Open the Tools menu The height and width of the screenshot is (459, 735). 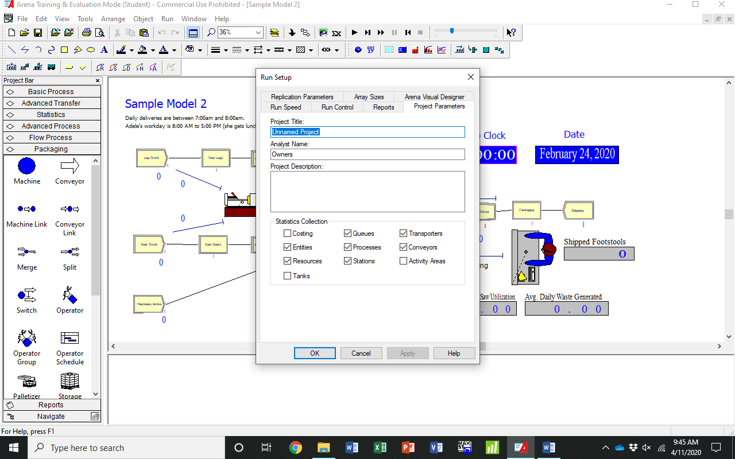pos(85,19)
